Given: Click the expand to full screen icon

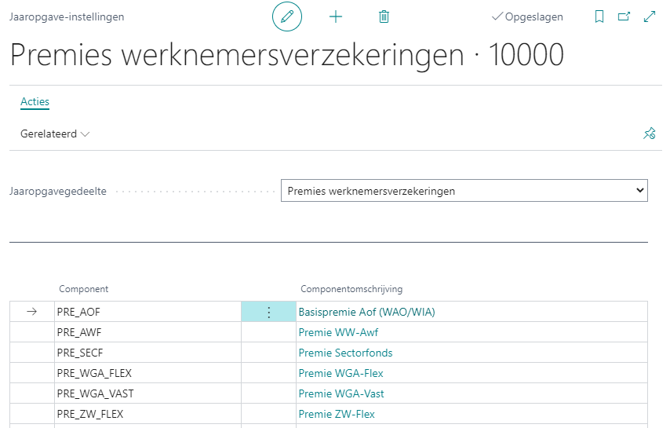Looking at the screenshot, I should pos(649,16).
